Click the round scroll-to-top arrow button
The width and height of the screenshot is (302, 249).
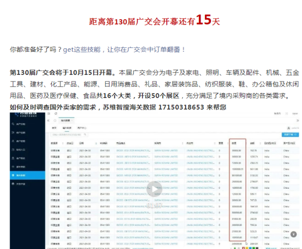[x=293, y=234]
